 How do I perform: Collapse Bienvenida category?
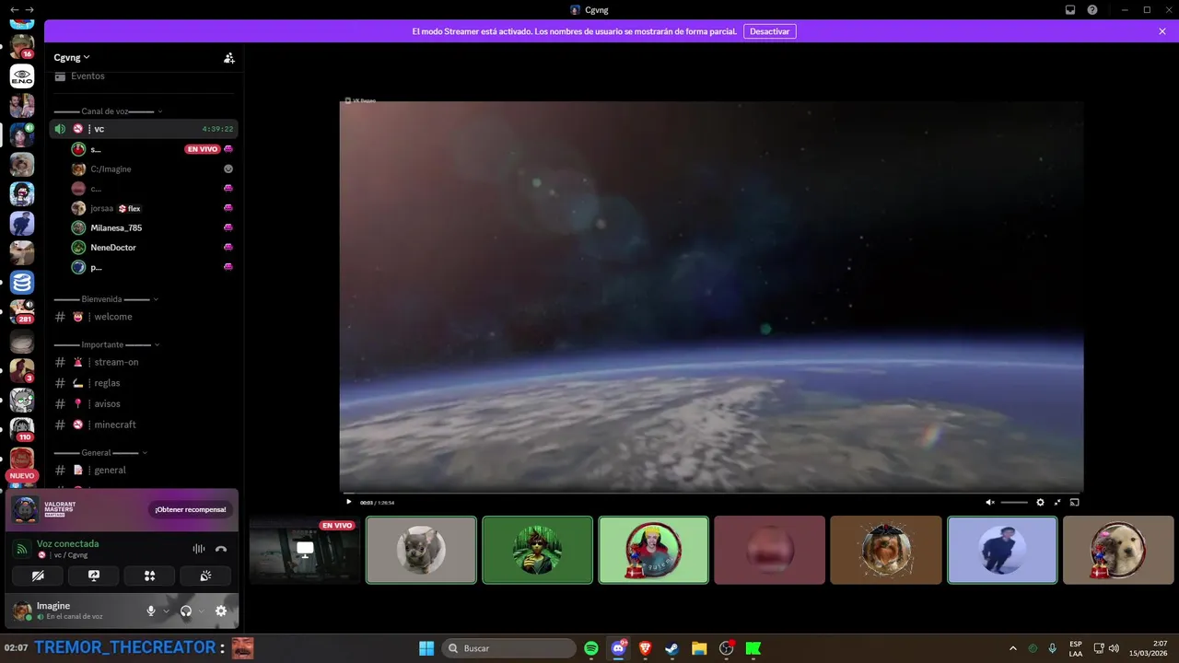(106, 299)
